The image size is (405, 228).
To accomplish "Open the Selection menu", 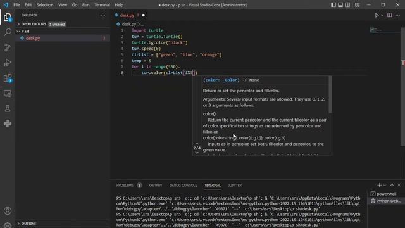I will click(45, 4).
